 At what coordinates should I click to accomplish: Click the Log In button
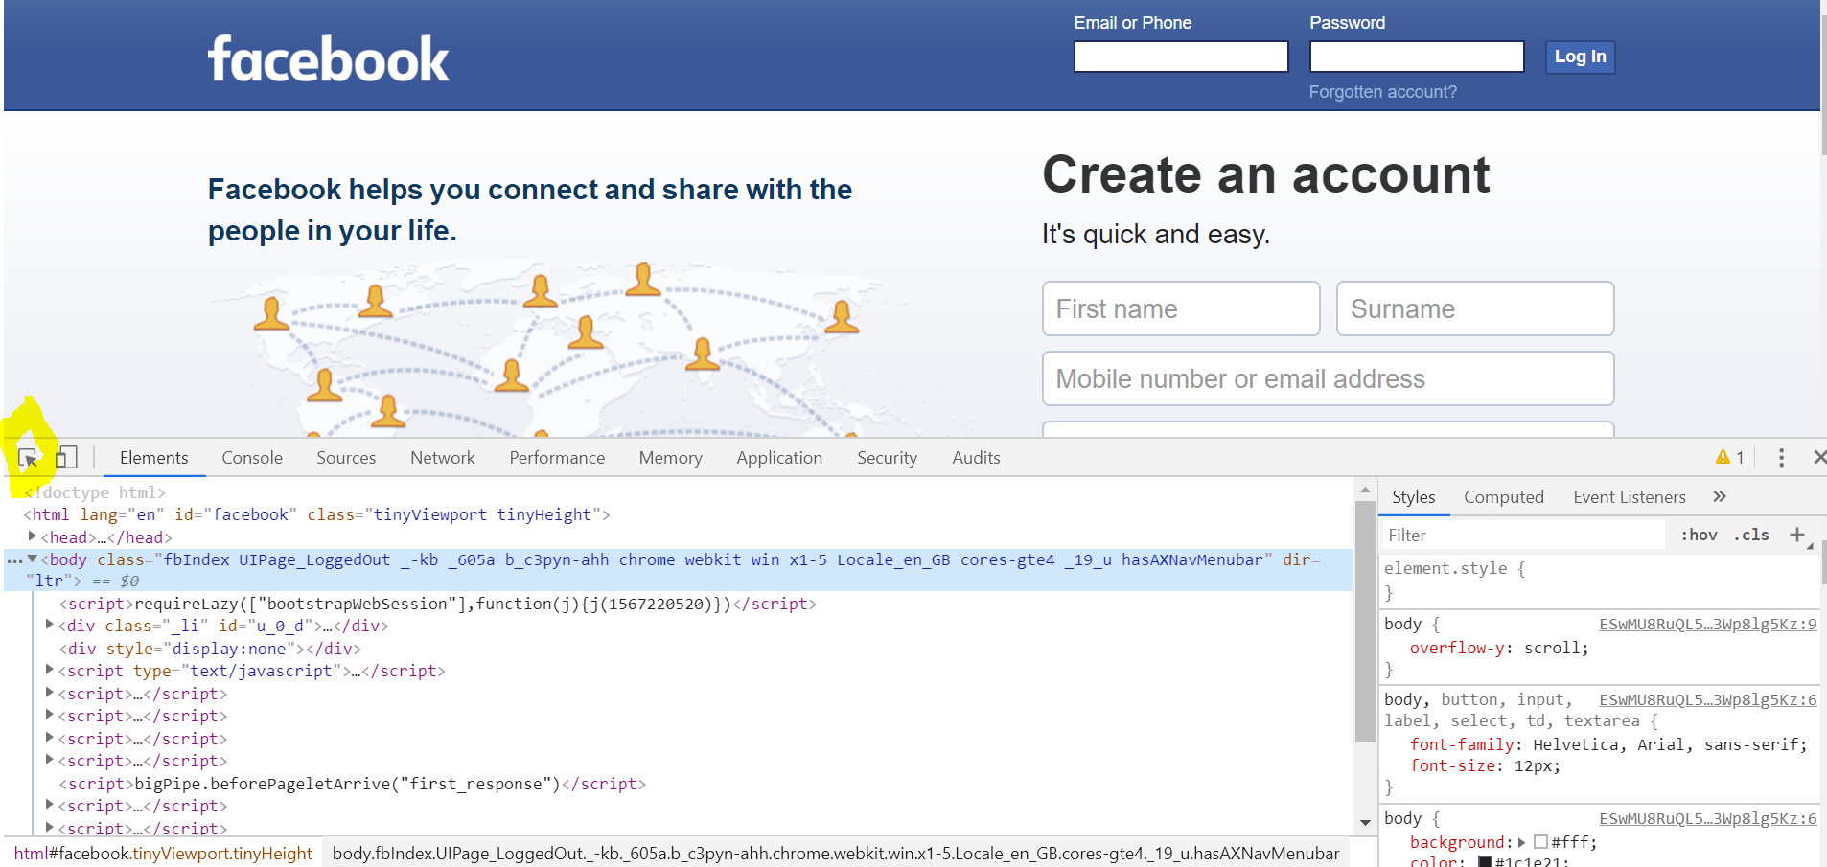1580,57
